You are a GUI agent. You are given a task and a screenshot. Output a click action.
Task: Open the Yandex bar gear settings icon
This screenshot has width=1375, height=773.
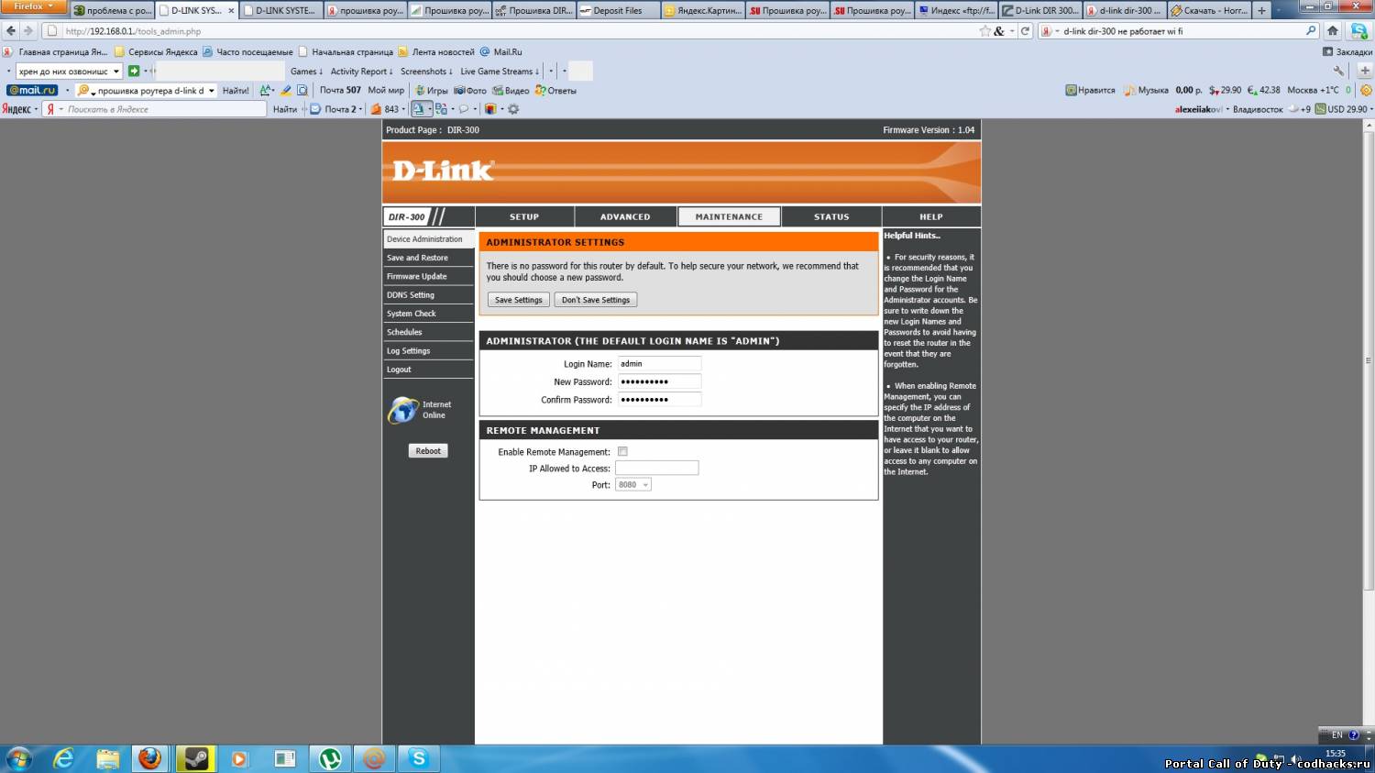[513, 109]
